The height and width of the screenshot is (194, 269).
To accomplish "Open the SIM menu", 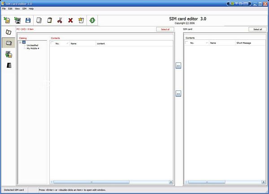I will coord(24,9).
